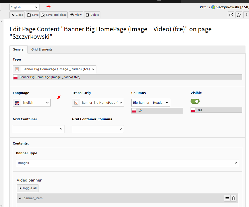Select the General tab

(18, 49)
